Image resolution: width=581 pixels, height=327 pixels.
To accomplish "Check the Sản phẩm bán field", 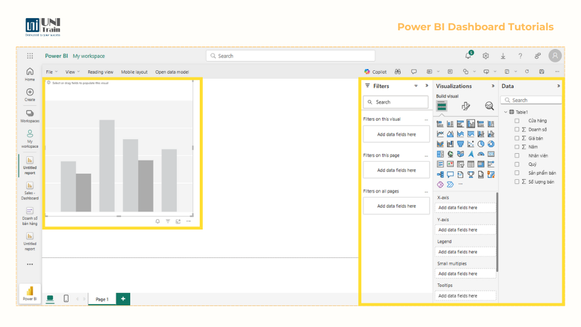I will [517, 173].
